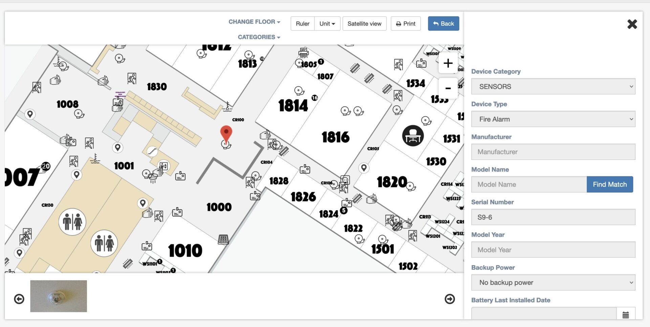Open the Unit dropdown in the toolbar

327,24
